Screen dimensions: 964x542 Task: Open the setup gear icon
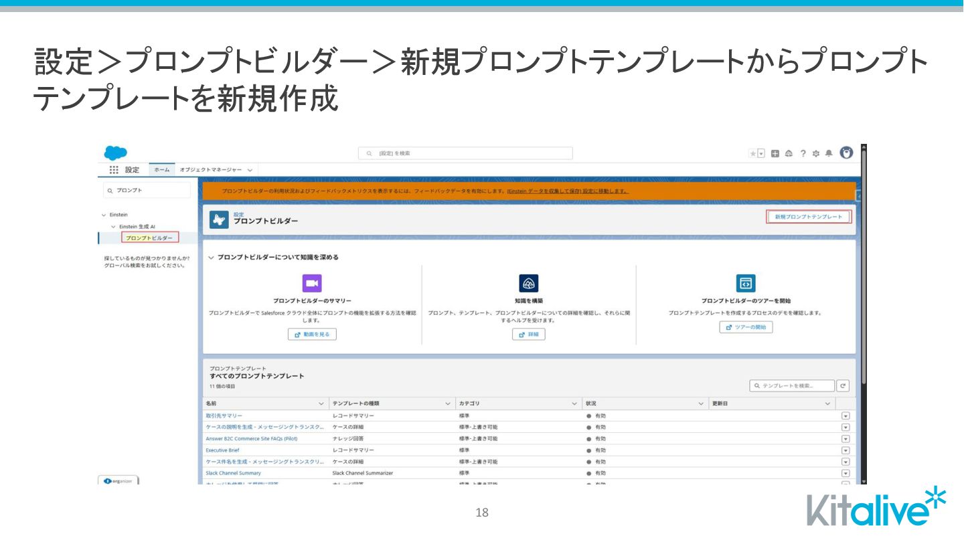pos(815,153)
